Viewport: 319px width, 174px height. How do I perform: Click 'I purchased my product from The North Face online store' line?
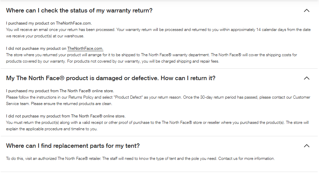point(60,91)
